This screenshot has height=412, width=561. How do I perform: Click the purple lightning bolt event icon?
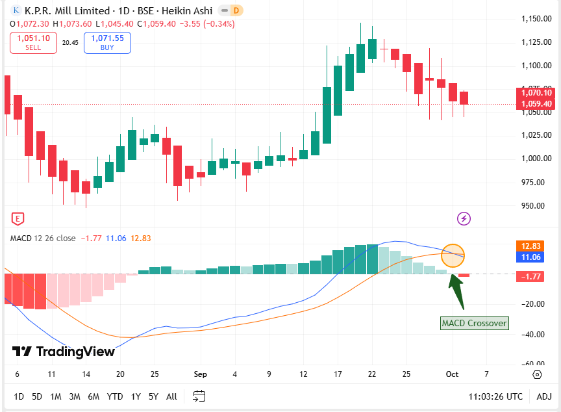tap(464, 218)
